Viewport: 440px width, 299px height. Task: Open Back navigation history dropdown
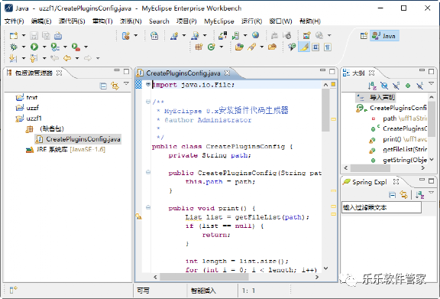tap(77, 58)
